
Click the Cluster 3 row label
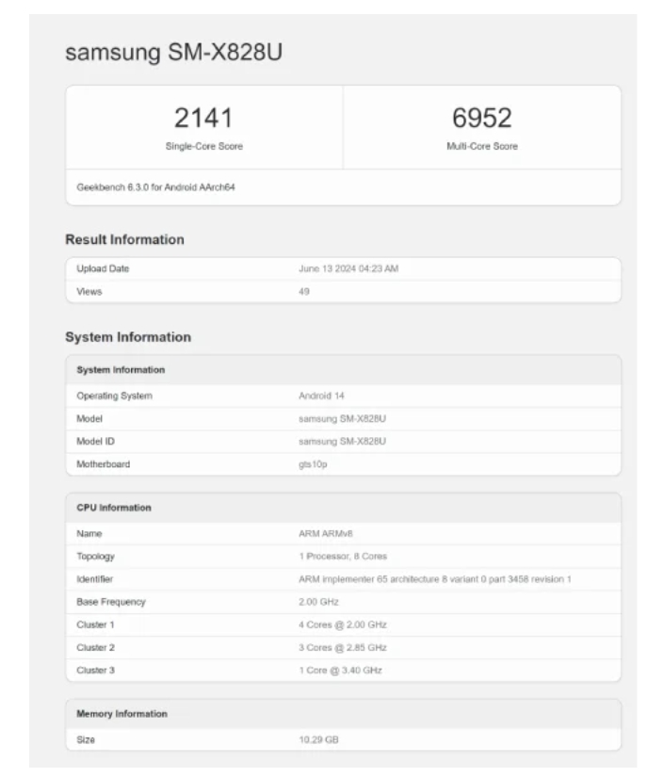(95, 671)
